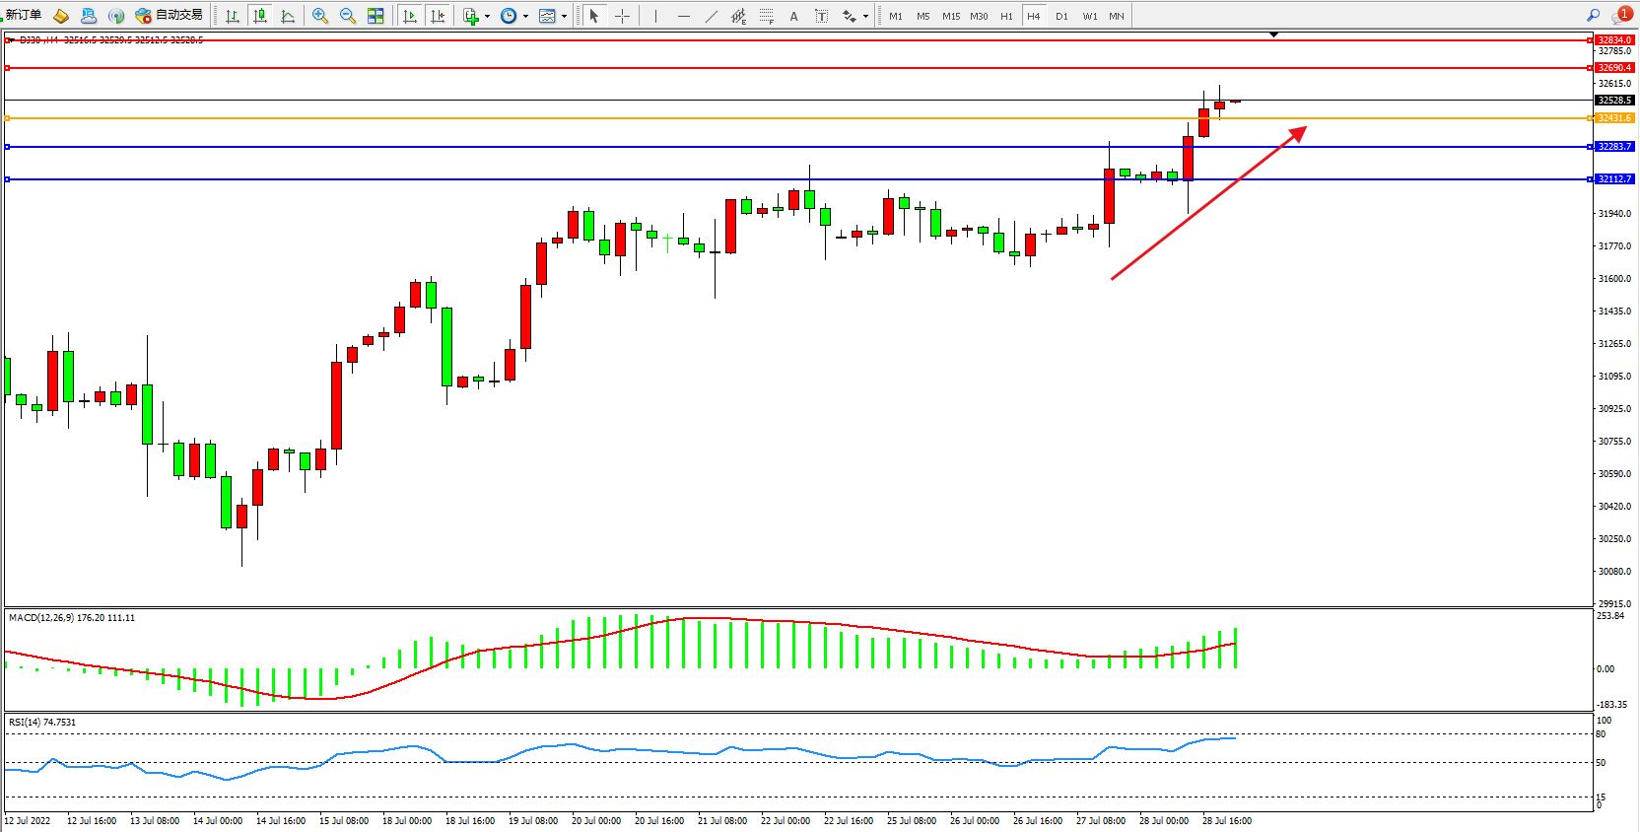Image resolution: width=1640 pixels, height=832 pixels.
Task: Switch chart to bar chart mode
Action: [233, 16]
